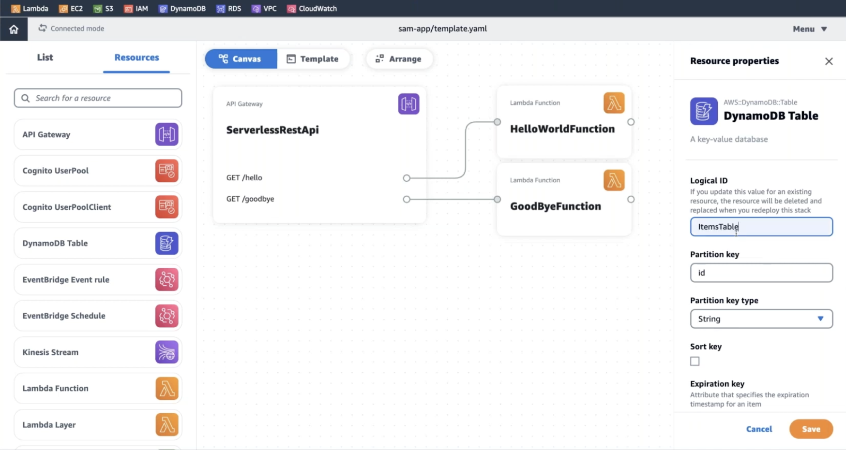Image resolution: width=846 pixels, height=450 pixels.
Task: Enable the Sort key checkbox
Action: pos(695,361)
